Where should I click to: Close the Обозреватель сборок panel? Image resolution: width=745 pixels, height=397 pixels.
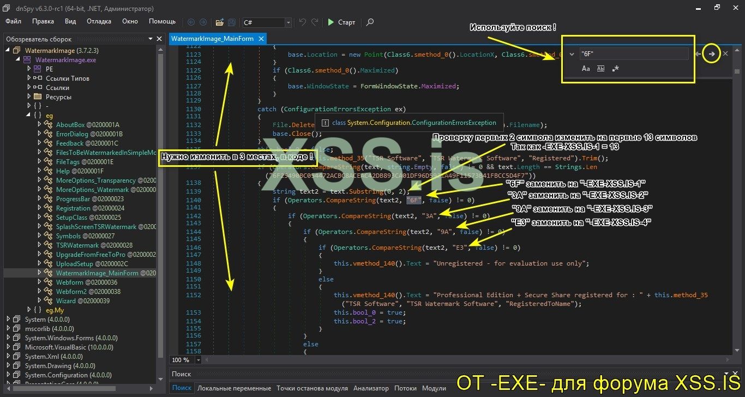[x=159, y=39]
